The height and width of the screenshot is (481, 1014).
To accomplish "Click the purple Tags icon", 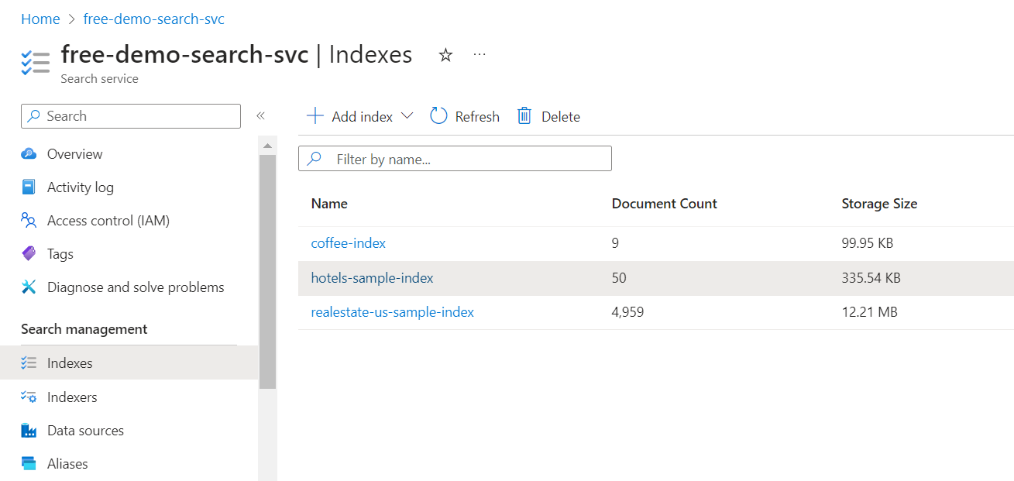I will tap(29, 254).
